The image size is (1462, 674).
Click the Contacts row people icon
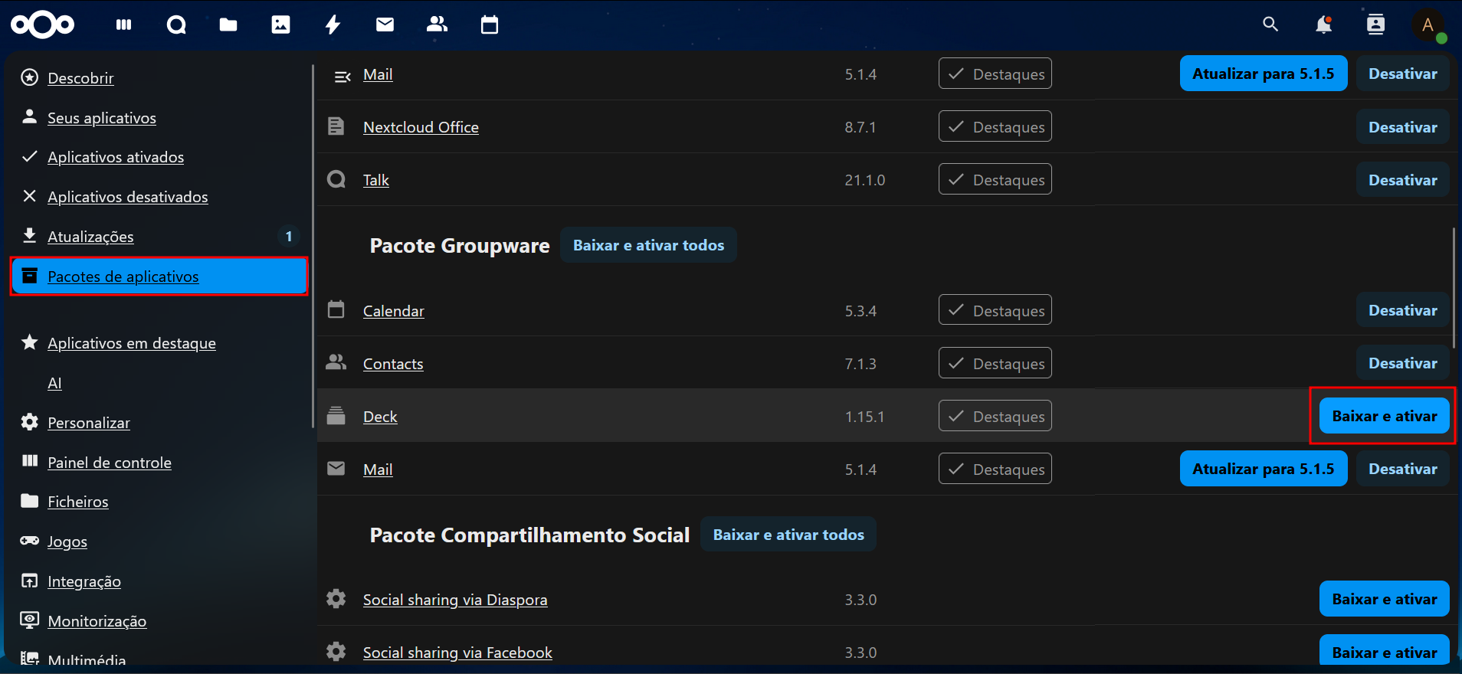point(336,362)
